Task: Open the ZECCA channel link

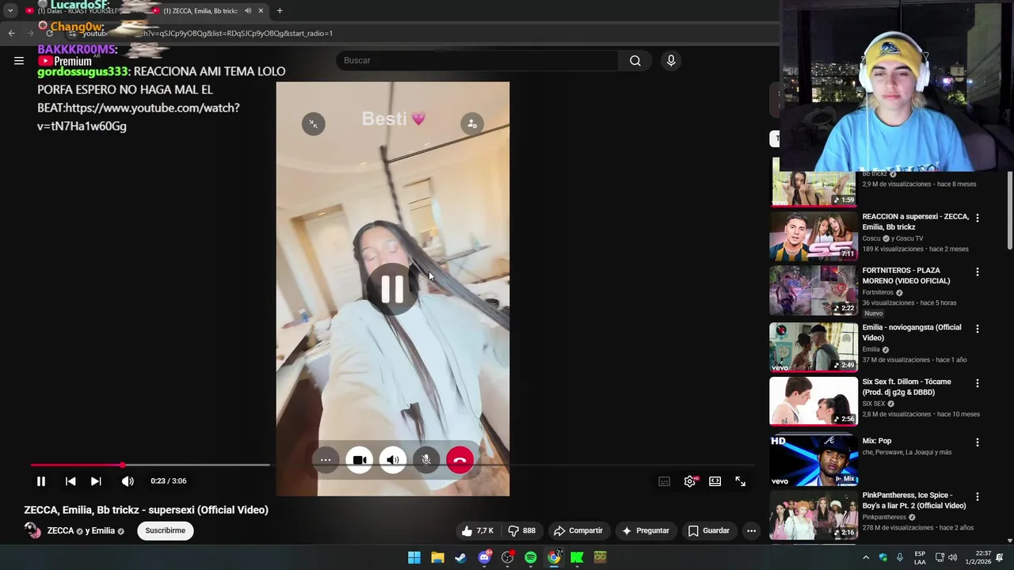Action: pos(60,530)
